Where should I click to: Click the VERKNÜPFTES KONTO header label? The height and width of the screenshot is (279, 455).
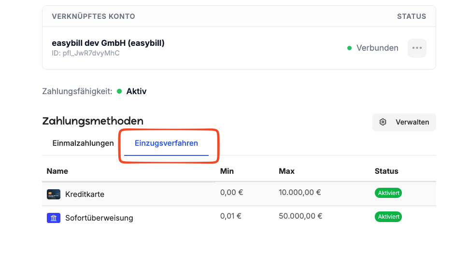[x=93, y=16]
